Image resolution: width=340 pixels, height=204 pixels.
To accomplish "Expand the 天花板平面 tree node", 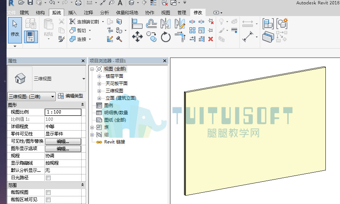I will tap(99, 84).
